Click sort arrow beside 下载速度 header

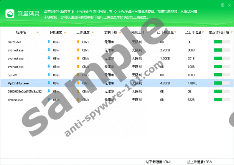coord(65,33)
